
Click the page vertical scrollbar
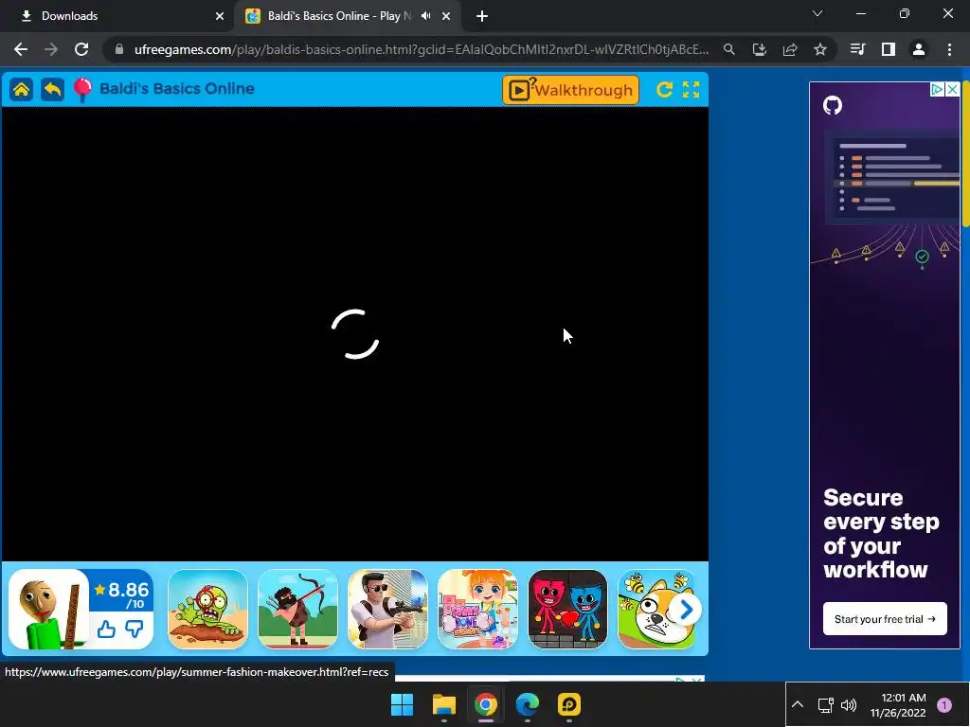point(966,154)
